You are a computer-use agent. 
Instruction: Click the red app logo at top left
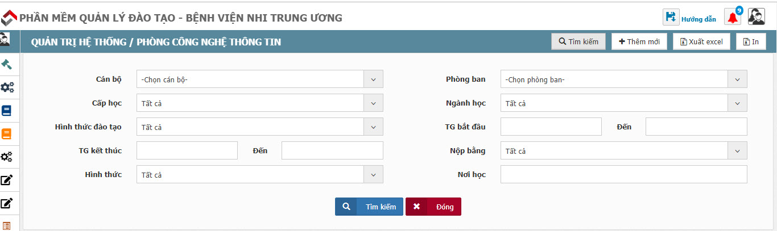click(x=8, y=18)
